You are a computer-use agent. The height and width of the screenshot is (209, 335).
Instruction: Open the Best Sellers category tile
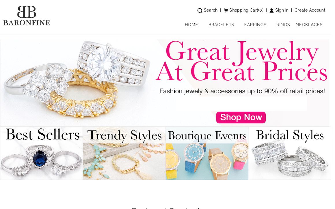[42, 153]
